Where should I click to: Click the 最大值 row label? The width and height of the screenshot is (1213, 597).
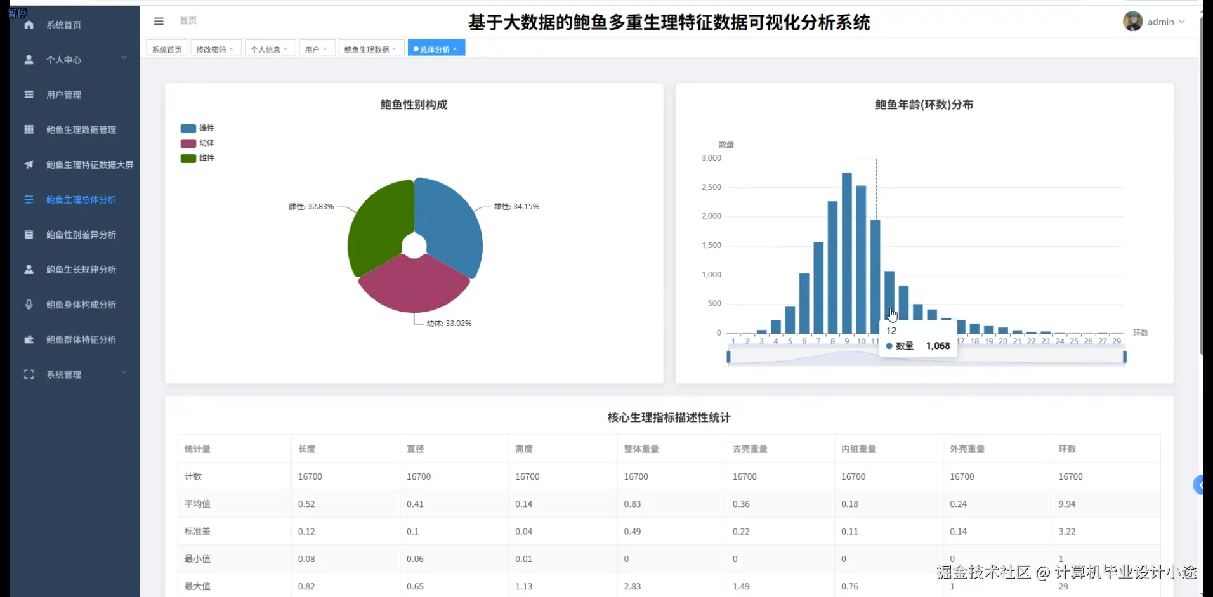point(197,586)
